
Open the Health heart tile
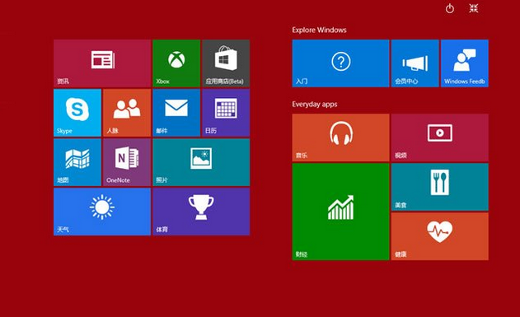tap(440, 236)
